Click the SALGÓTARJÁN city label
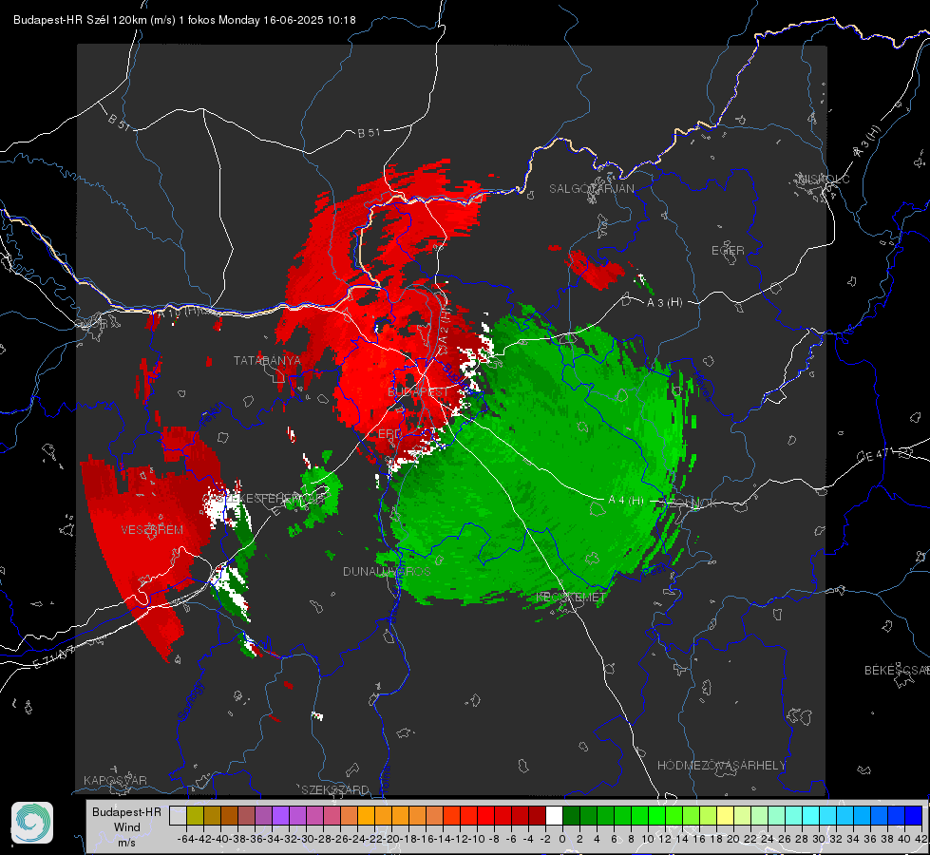Image resolution: width=930 pixels, height=855 pixels. tap(591, 189)
